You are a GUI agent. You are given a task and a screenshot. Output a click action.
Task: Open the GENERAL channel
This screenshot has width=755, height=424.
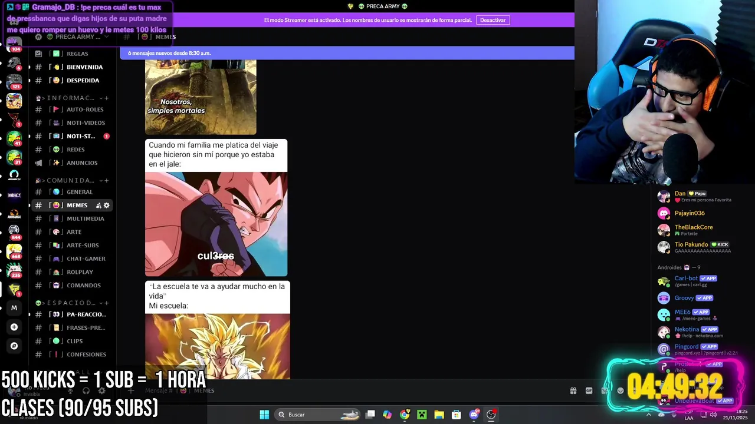coord(72,192)
